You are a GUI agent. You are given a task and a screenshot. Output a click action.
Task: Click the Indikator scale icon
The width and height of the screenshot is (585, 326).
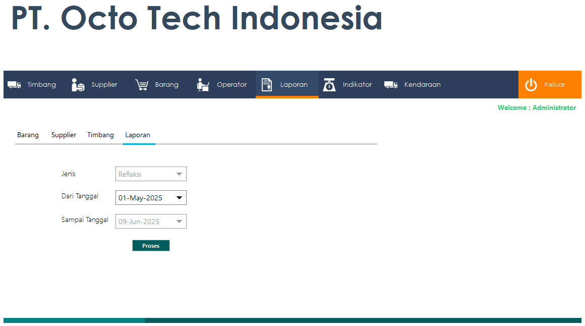(x=329, y=85)
